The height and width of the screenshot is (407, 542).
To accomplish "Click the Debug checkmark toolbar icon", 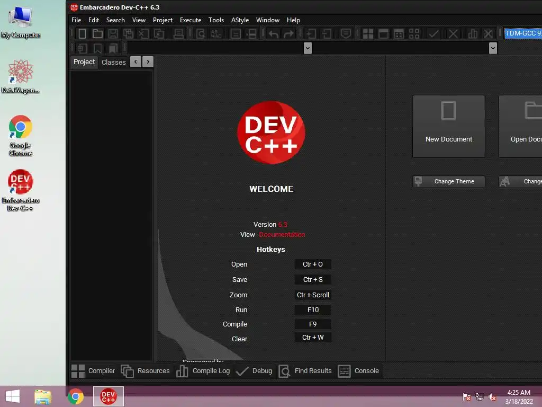I will pos(433,33).
